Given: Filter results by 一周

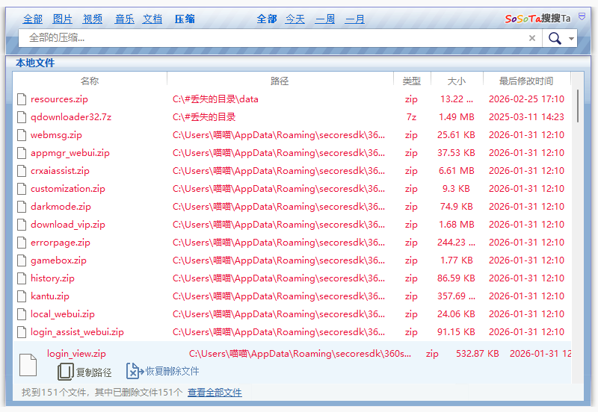Looking at the screenshot, I should click(x=325, y=19).
